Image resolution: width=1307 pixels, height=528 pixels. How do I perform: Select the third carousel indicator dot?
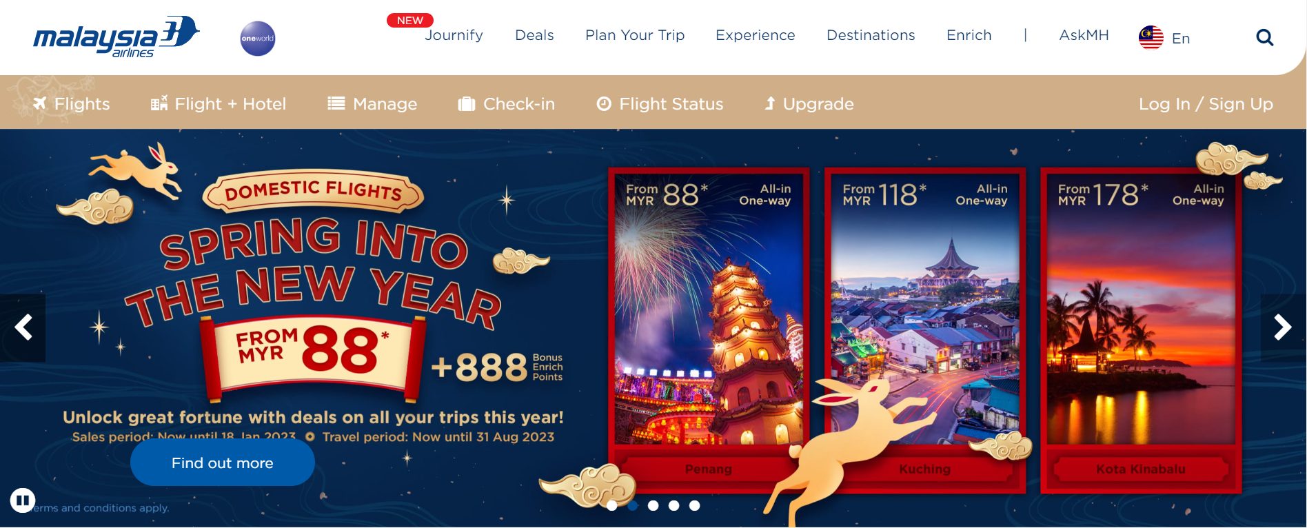(x=653, y=505)
